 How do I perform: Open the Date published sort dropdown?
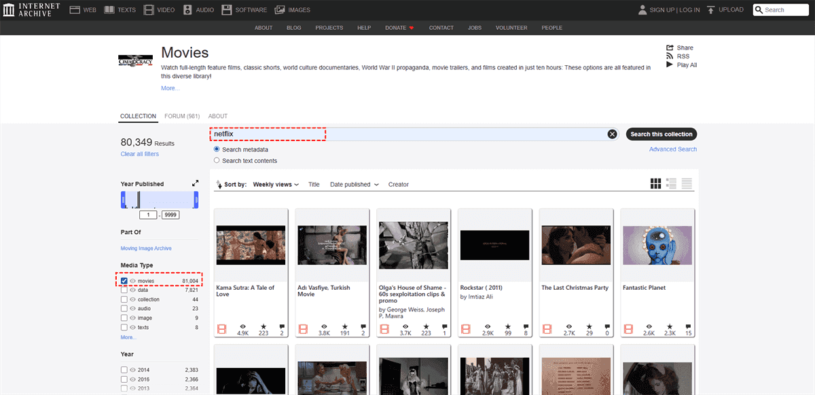click(x=354, y=185)
